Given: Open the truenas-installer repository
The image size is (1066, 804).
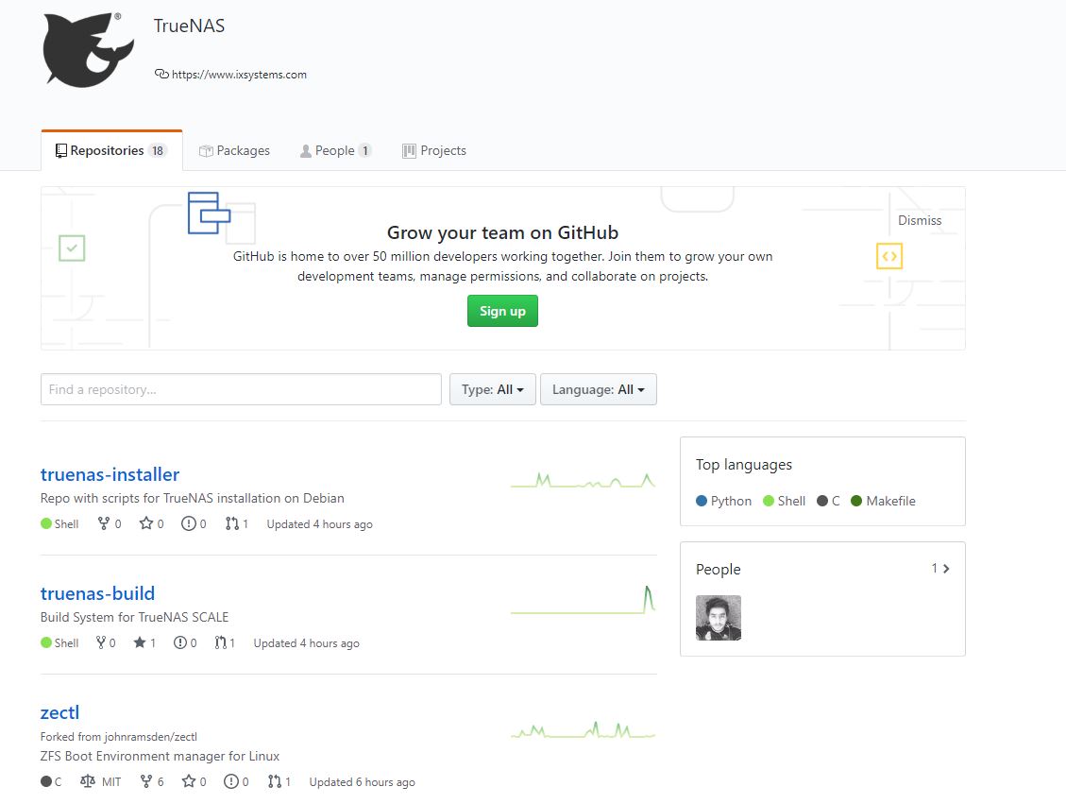Looking at the screenshot, I should click(110, 474).
